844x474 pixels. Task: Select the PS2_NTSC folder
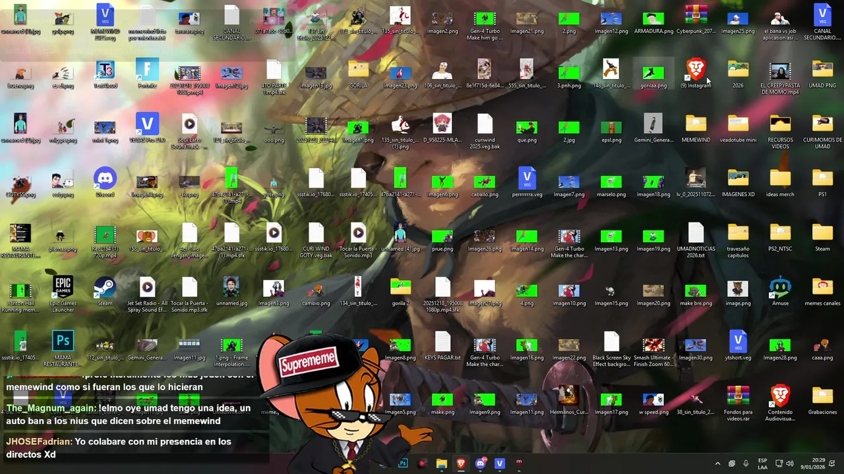(780, 237)
